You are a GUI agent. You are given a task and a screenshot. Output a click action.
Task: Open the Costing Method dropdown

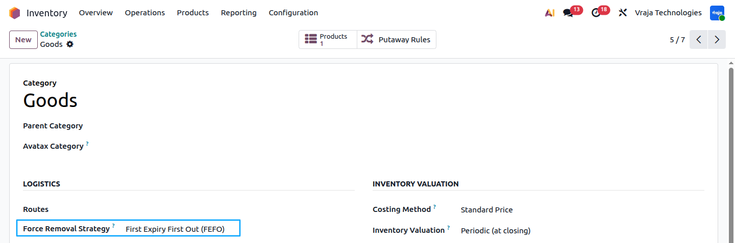point(581,210)
